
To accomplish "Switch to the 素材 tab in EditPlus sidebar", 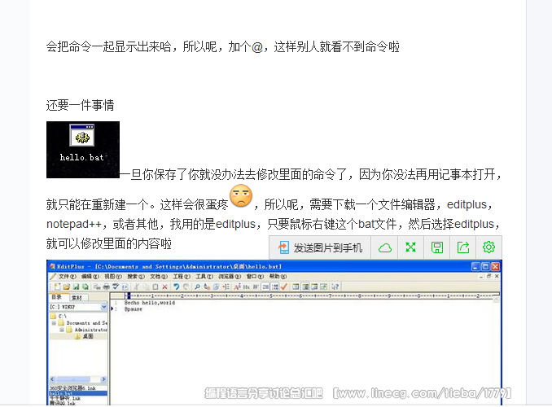I will point(77,298).
